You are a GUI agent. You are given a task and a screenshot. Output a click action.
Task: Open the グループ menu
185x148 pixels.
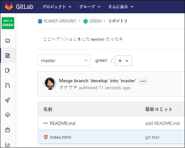pyautogui.click(x=90, y=7)
